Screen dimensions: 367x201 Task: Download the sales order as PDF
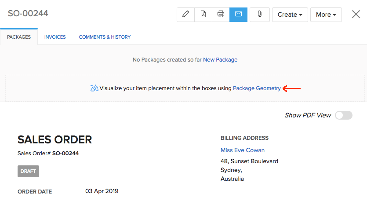[x=203, y=15]
